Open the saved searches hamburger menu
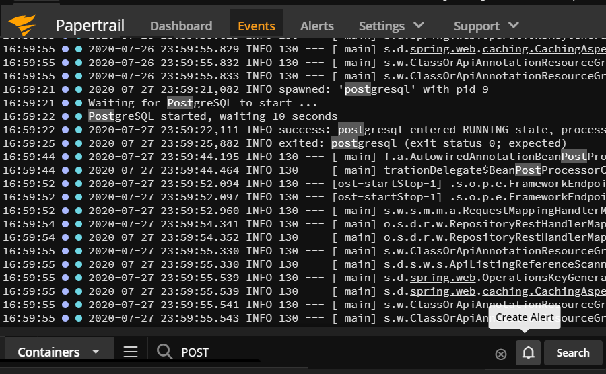 (131, 352)
